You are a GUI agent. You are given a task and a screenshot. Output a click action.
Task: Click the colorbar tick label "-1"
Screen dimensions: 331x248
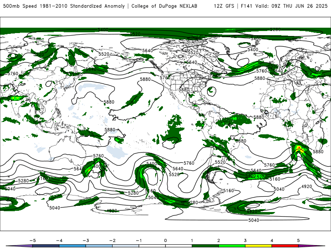(139, 241)
